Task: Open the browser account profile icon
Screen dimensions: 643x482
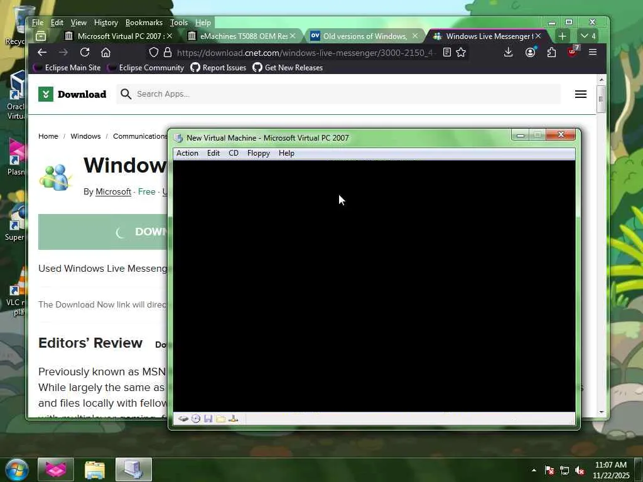Action: [x=530, y=52]
